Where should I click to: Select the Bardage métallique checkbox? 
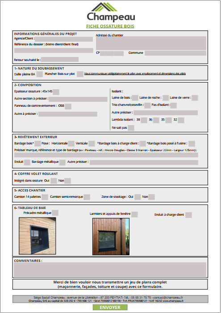[62, 162]
